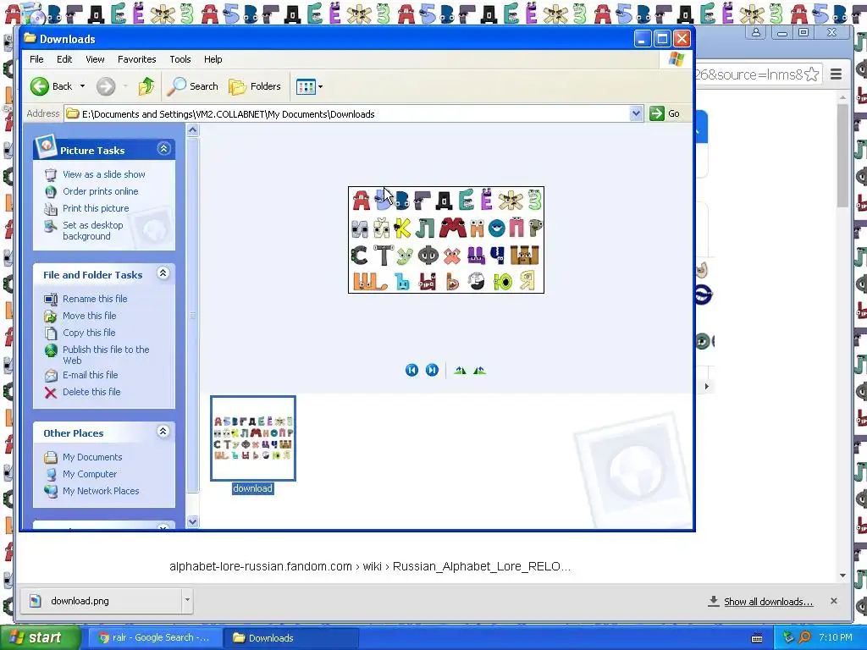Click Order prints online
This screenshot has width=867, height=650.
click(x=101, y=191)
